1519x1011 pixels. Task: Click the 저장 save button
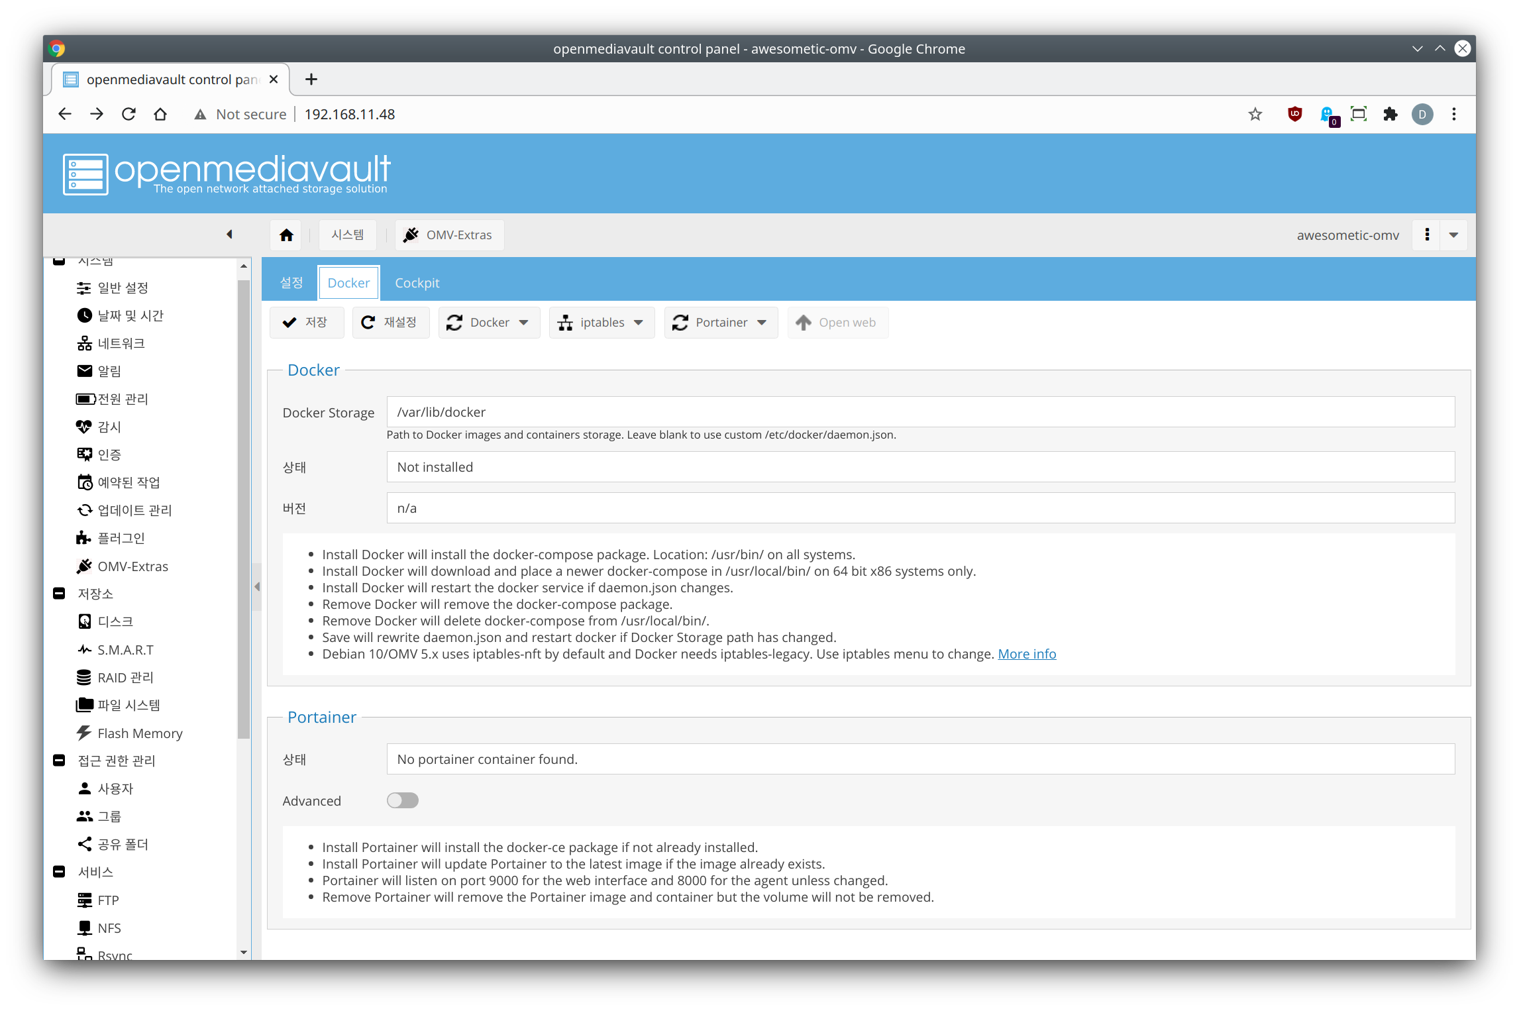[x=306, y=323]
